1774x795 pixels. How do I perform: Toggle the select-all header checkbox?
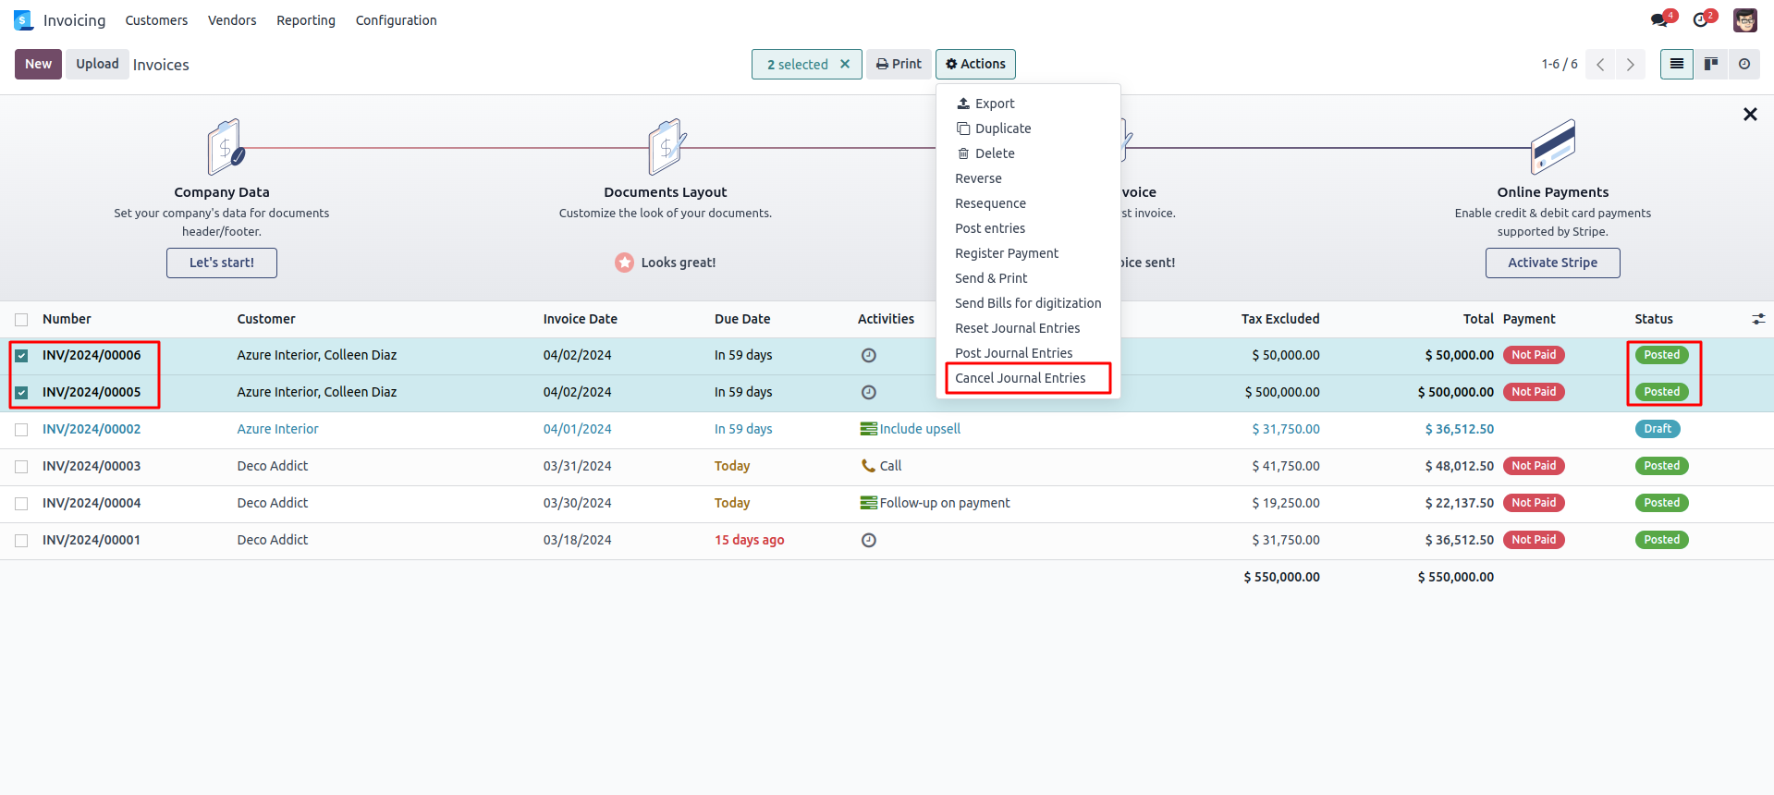pyautogui.click(x=21, y=320)
